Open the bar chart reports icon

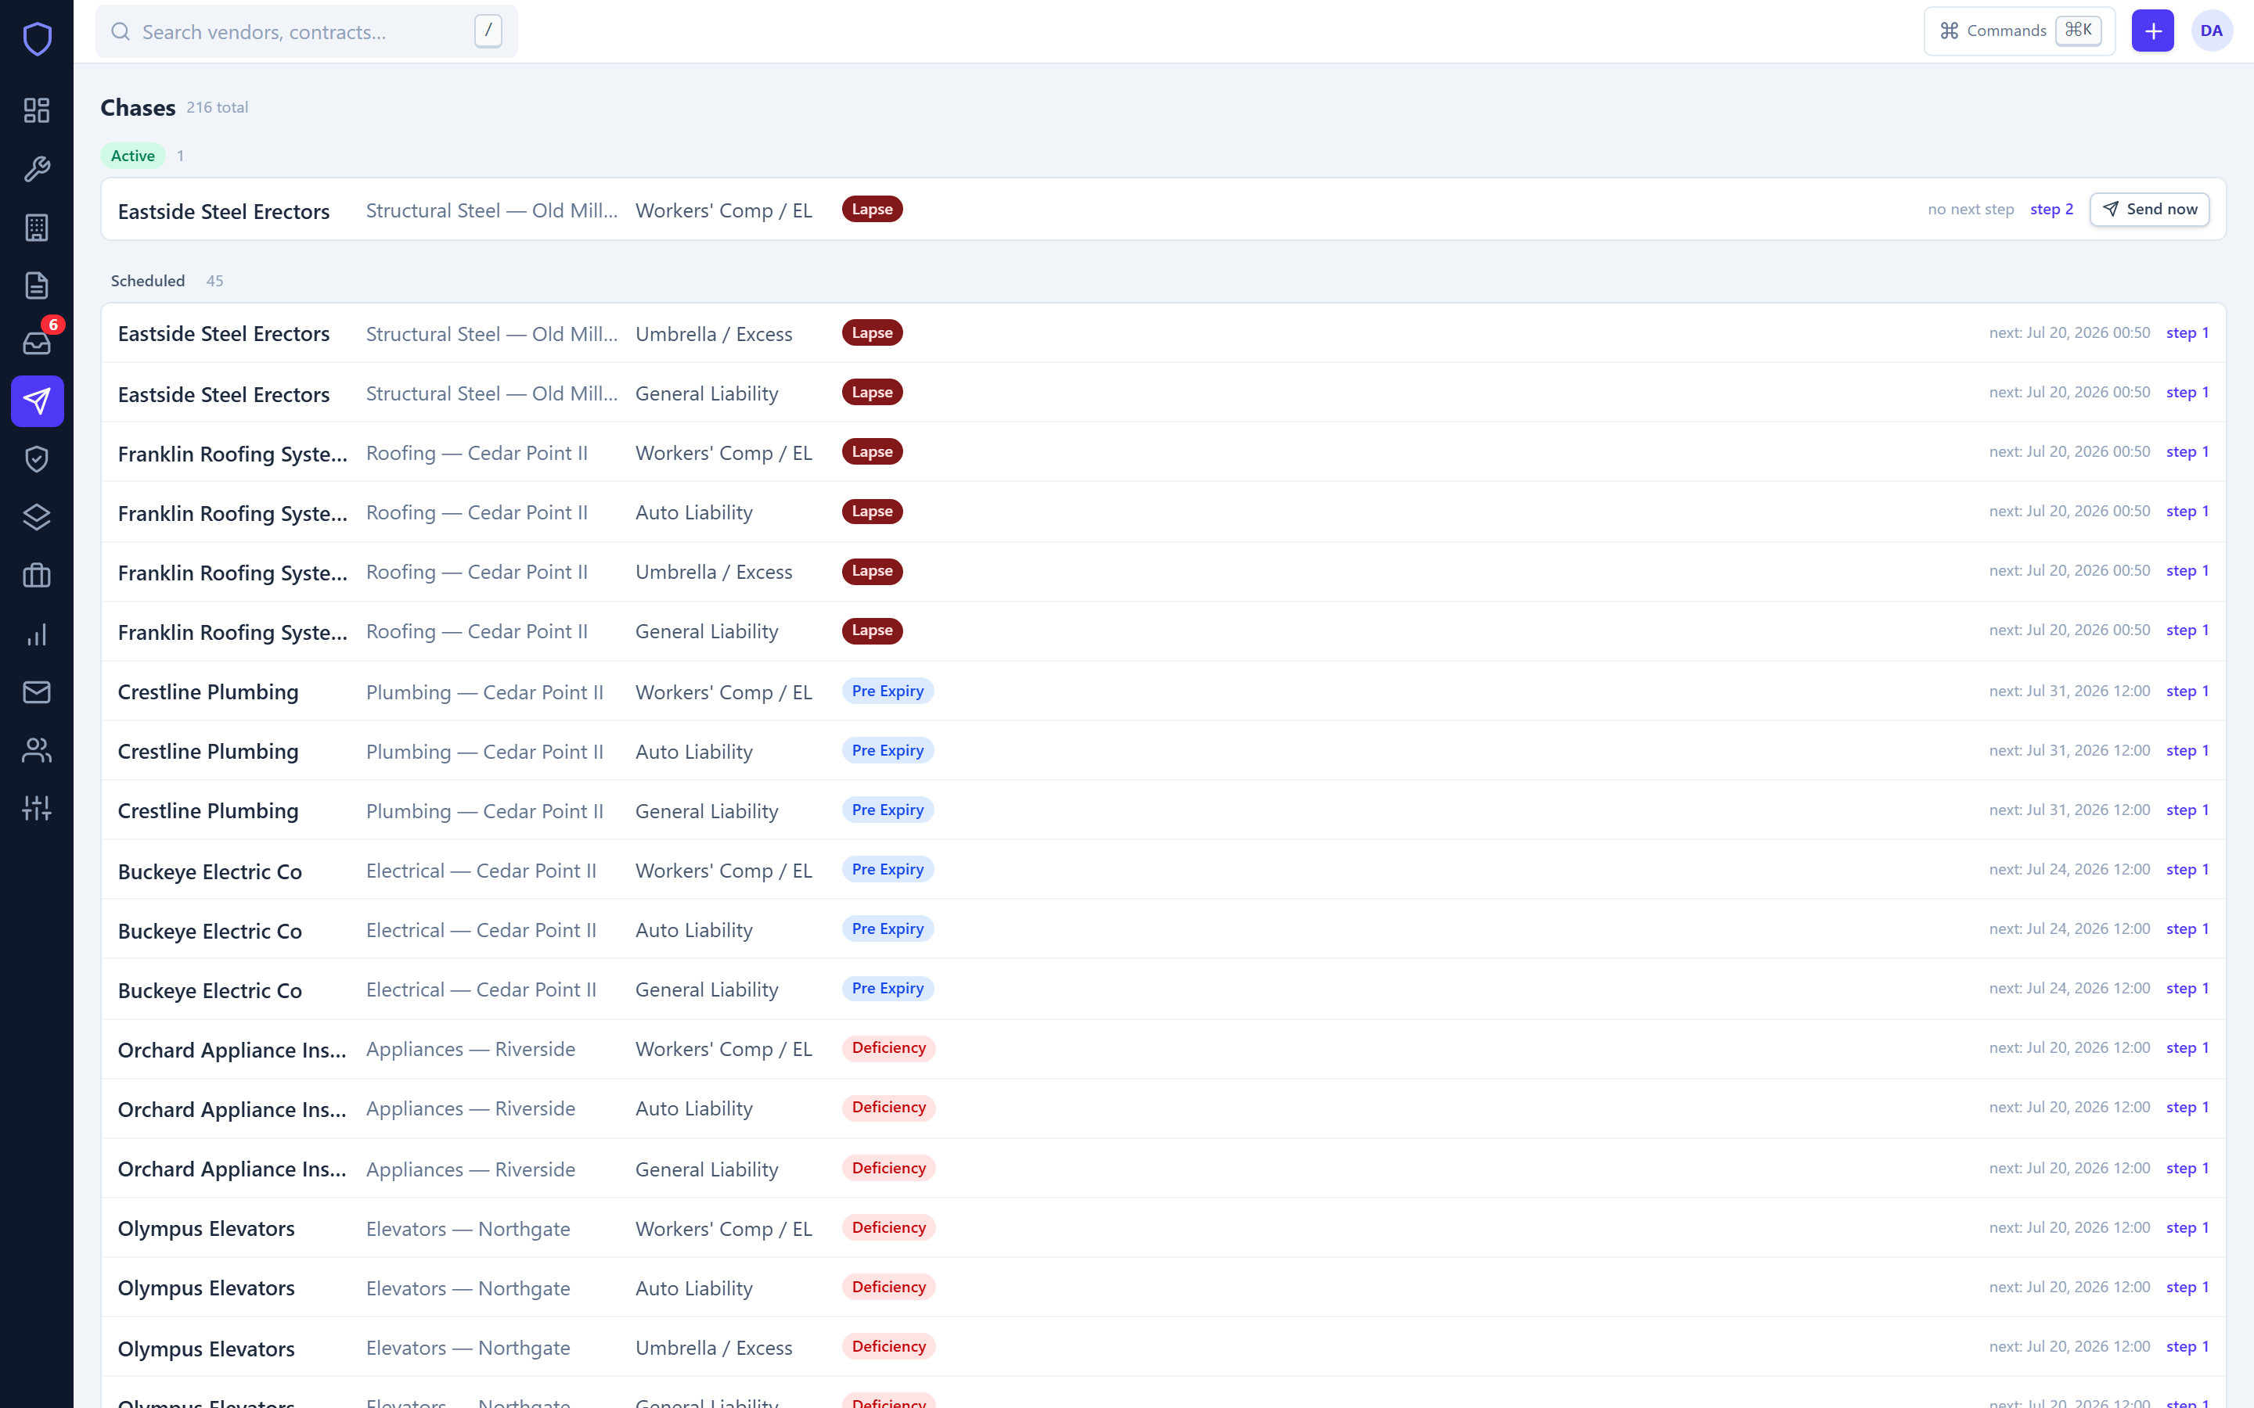click(38, 634)
